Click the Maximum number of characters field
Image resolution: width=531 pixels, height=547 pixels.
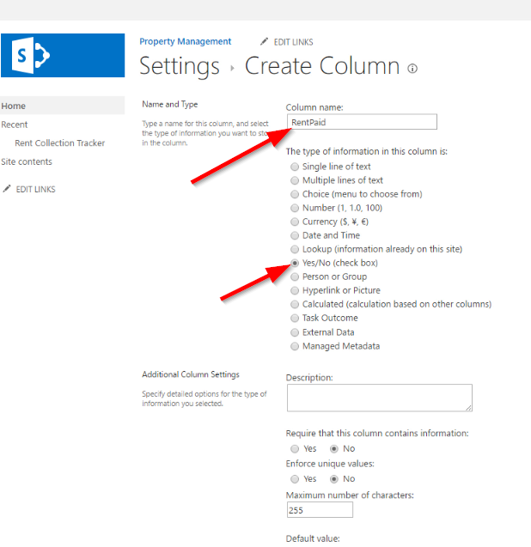320,510
